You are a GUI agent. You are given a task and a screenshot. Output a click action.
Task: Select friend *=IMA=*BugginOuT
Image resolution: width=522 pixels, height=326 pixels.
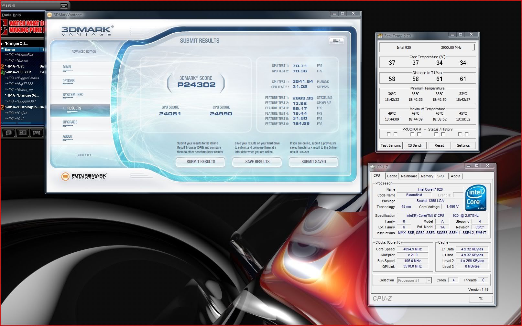coord(21,101)
